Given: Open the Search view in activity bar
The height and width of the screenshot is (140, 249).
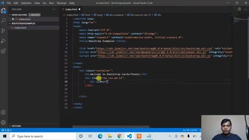Looking at the screenshot, I should [4, 21].
